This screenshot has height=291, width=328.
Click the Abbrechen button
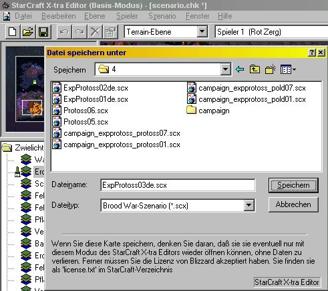293,204
